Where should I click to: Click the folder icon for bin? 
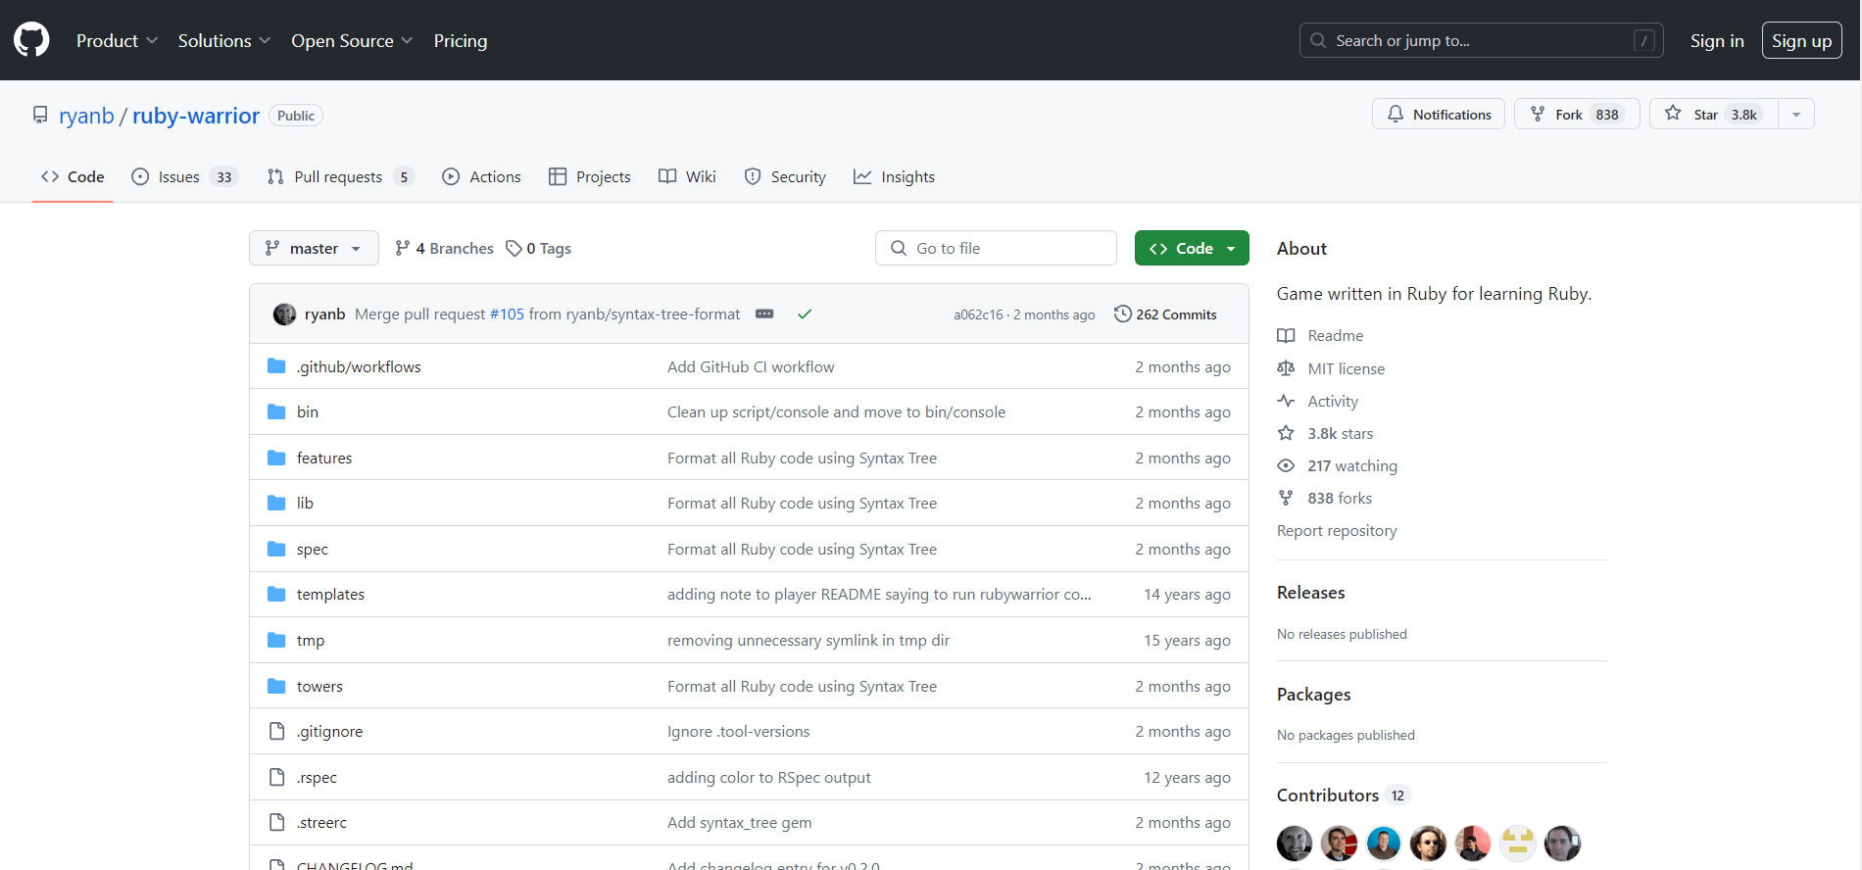coord(276,411)
